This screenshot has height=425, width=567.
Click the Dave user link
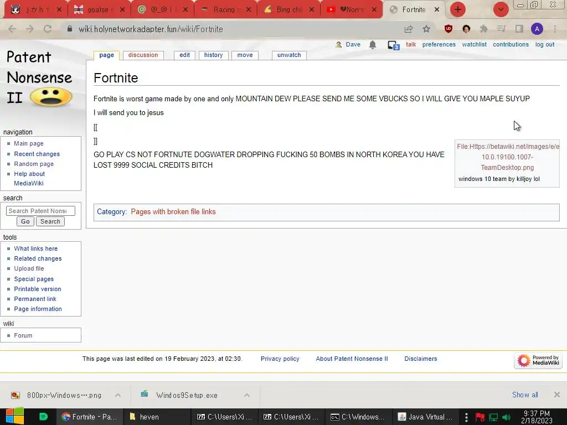tap(353, 44)
